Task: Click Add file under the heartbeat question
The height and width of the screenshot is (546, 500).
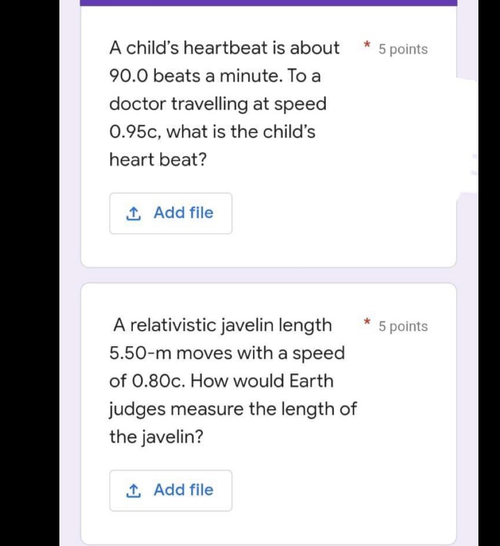Action: [170, 213]
